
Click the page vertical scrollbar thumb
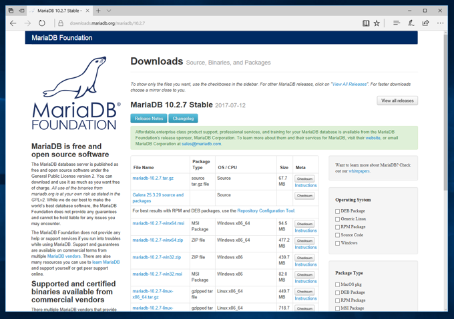445,113
